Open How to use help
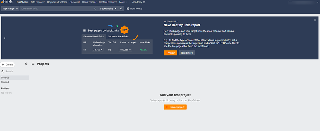The height and width of the screenshot is (131, 320). tap(134, 9)
